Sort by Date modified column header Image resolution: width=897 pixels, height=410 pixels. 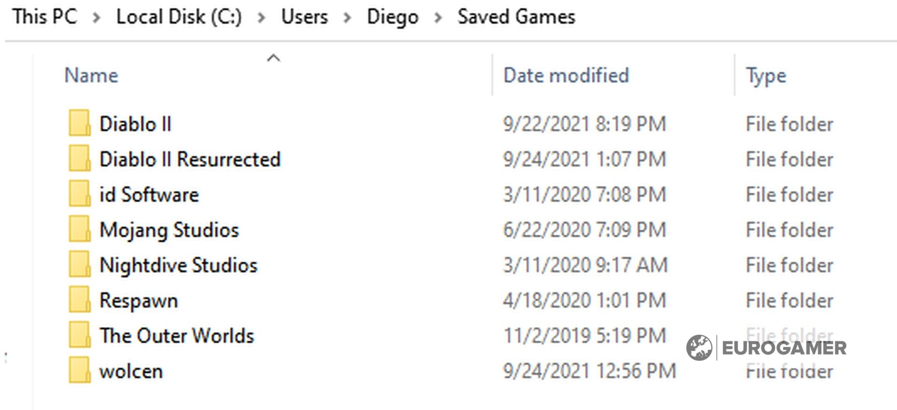[x=566, y=76]
